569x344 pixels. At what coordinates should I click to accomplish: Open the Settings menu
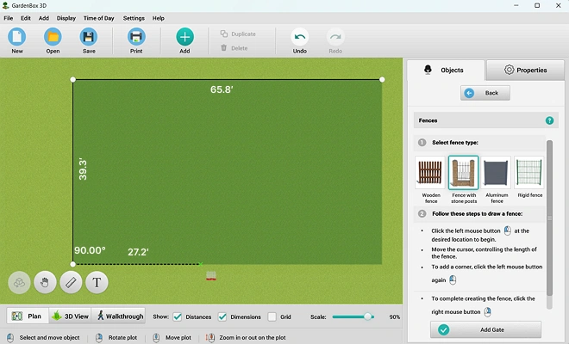point(134,18)
